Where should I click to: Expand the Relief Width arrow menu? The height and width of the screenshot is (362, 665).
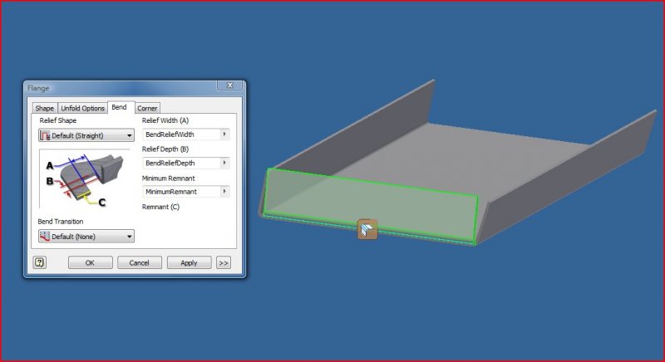(x=224, y=135)
